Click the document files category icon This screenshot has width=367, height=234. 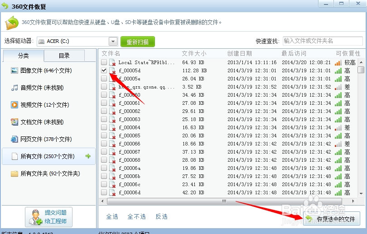14,122
